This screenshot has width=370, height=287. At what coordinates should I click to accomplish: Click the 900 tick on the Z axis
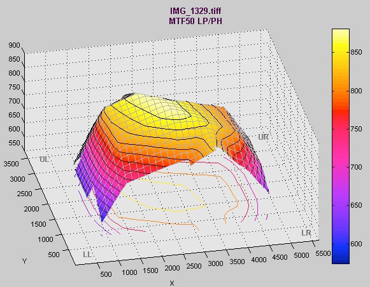[14, 45]
